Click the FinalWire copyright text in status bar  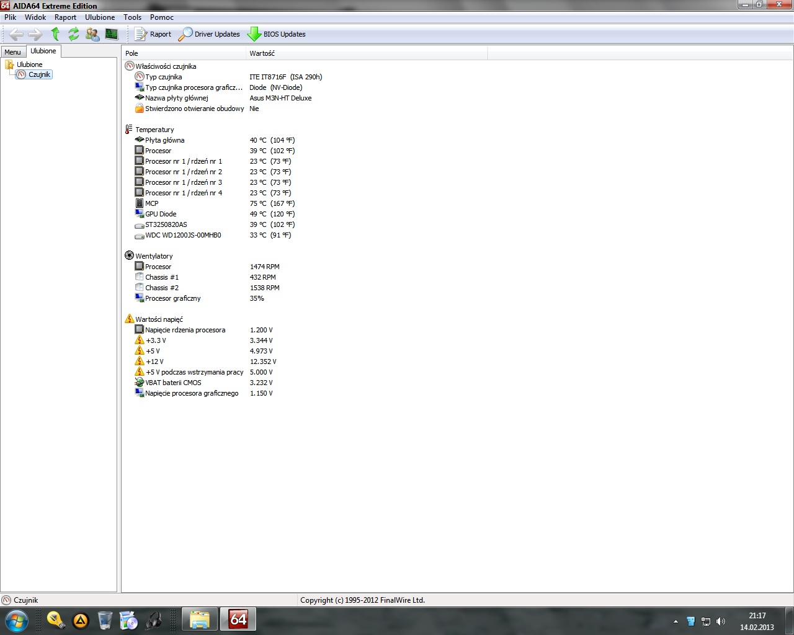coord(362,600)
